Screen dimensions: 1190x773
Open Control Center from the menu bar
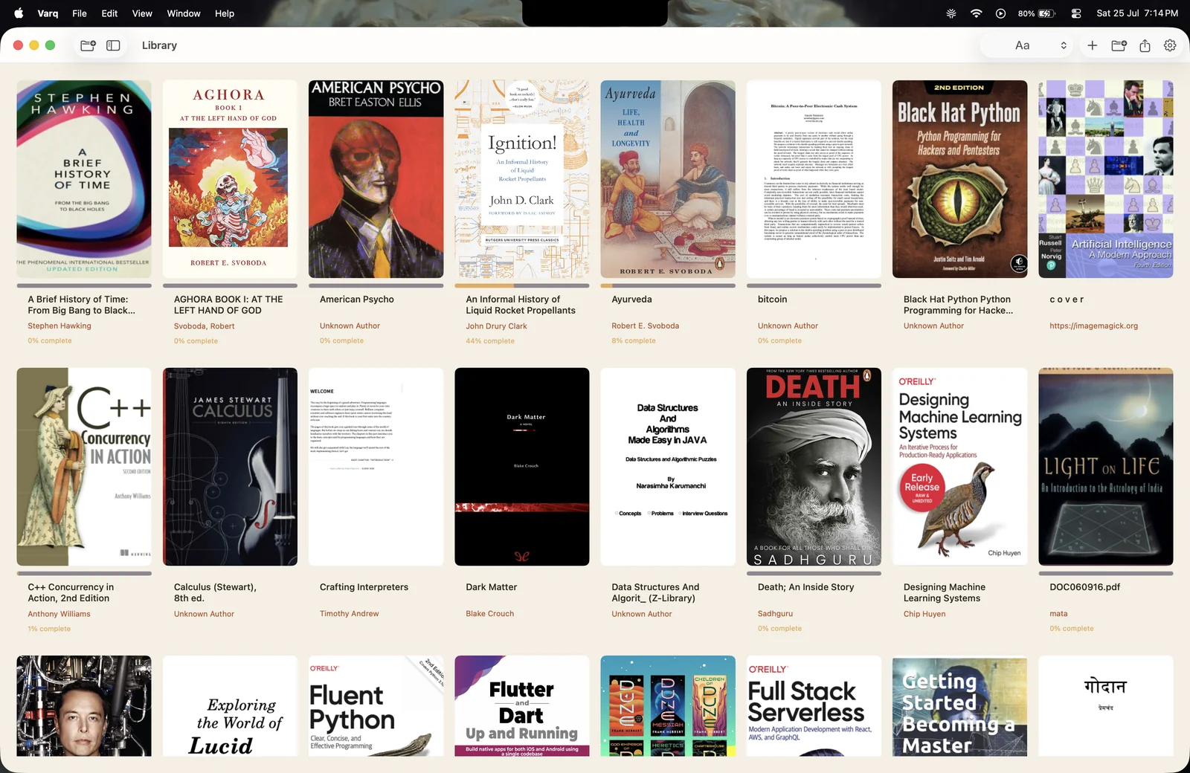[1075, 13]
